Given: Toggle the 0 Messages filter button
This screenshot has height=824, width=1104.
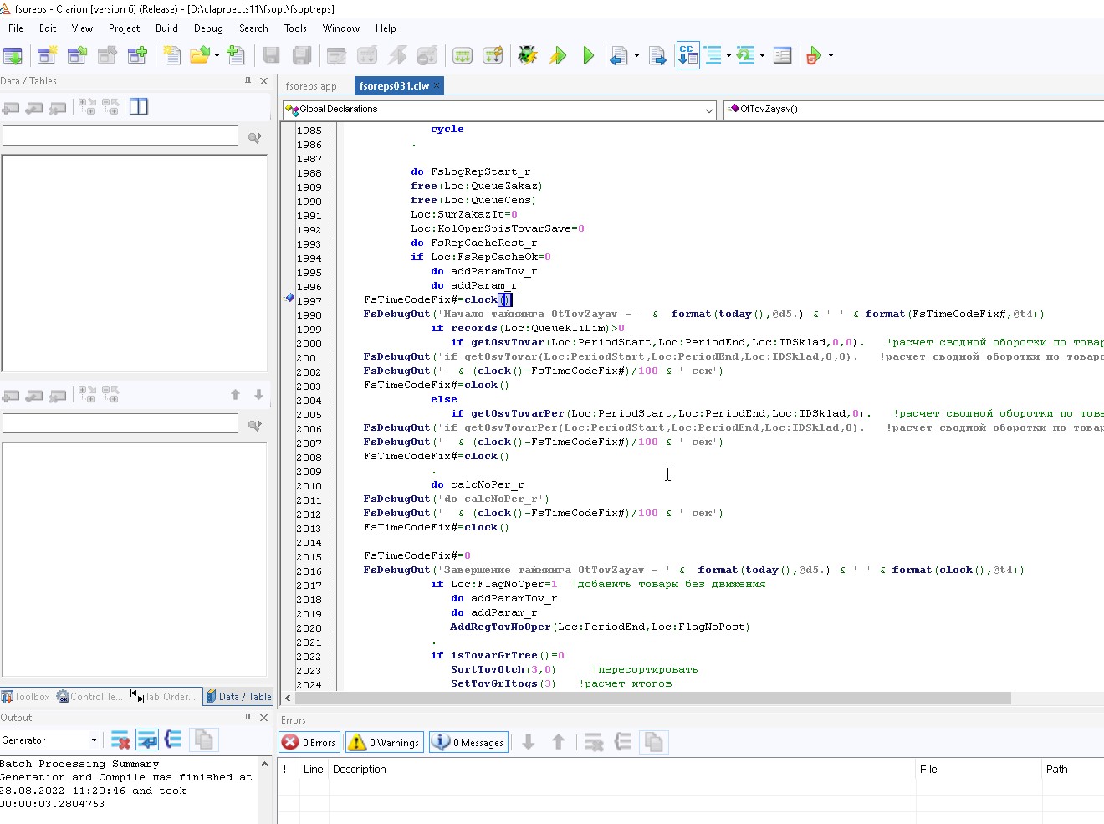Looking at the screenshot, I should point(468,742).
